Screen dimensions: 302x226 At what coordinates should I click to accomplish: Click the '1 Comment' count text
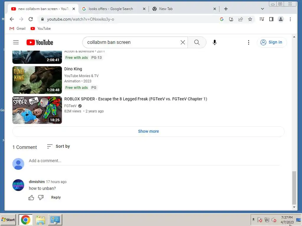[25, 147]
